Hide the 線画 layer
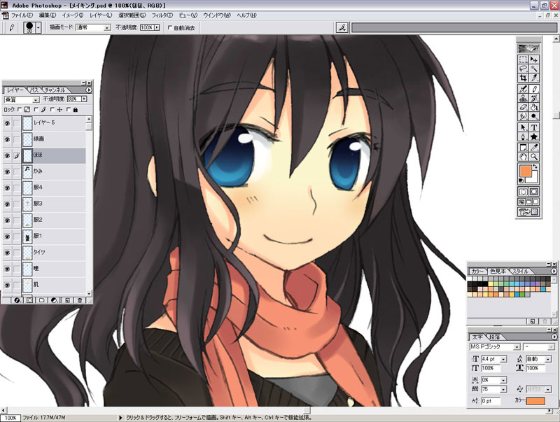 click(7, 139)
